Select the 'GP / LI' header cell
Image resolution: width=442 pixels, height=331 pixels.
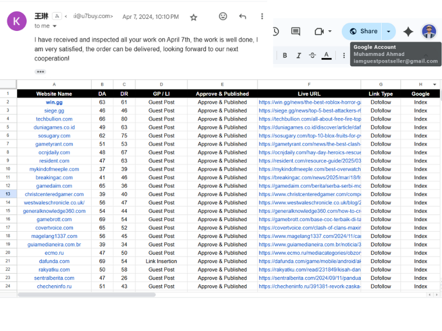pos(161,94)
